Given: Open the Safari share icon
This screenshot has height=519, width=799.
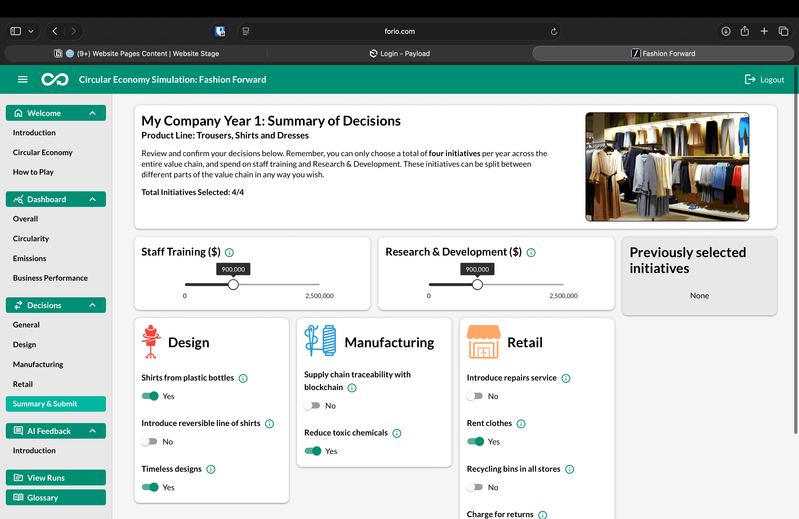Looking at the screenshot, I should (744, 31).
